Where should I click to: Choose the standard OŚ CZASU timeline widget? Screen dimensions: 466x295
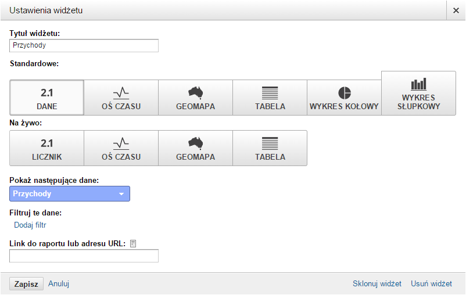[x=121, y=98]
